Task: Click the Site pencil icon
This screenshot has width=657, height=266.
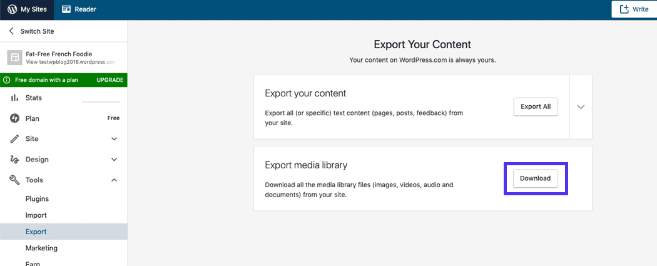Action: click(x=14, y=139)
